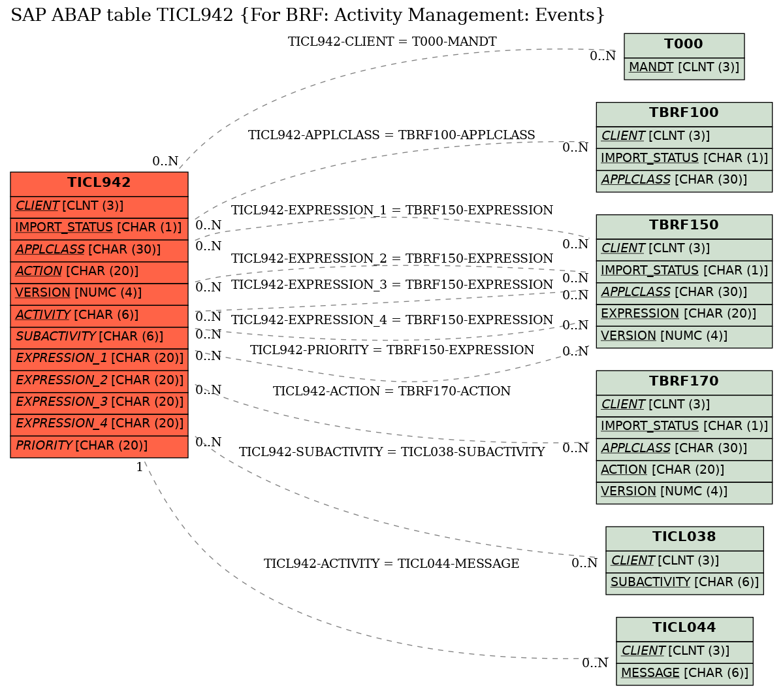
Task: Click the 0..N cardinality beside TICL044
Action: 595,663
